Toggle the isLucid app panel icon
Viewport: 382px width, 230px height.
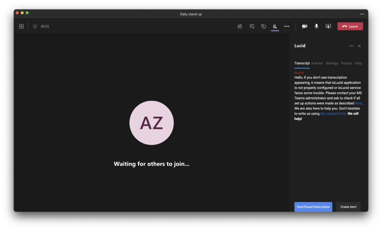(275, 26)
